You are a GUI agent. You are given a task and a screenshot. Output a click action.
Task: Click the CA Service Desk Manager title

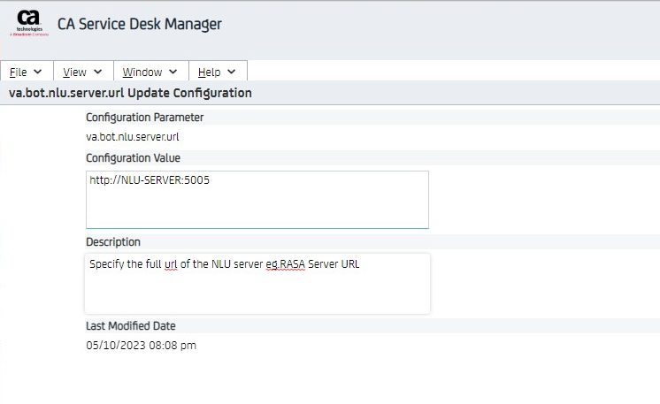pyautogui.click(x=139, y=24)
